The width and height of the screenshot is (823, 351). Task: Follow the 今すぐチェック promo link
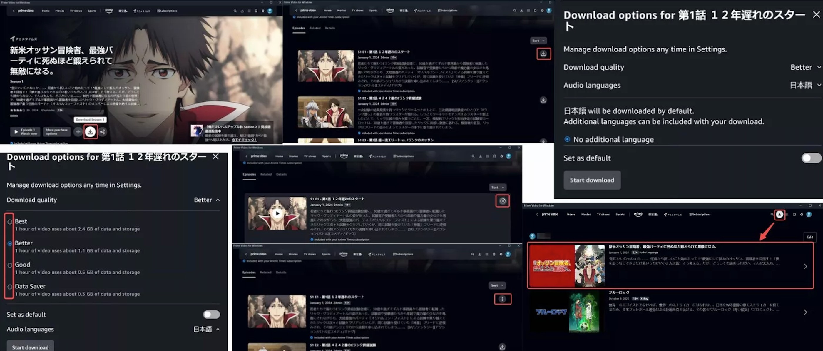(244, 140)
